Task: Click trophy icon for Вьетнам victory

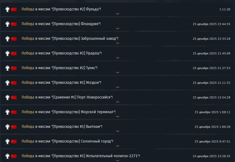Action: click(x=7, y=127)
